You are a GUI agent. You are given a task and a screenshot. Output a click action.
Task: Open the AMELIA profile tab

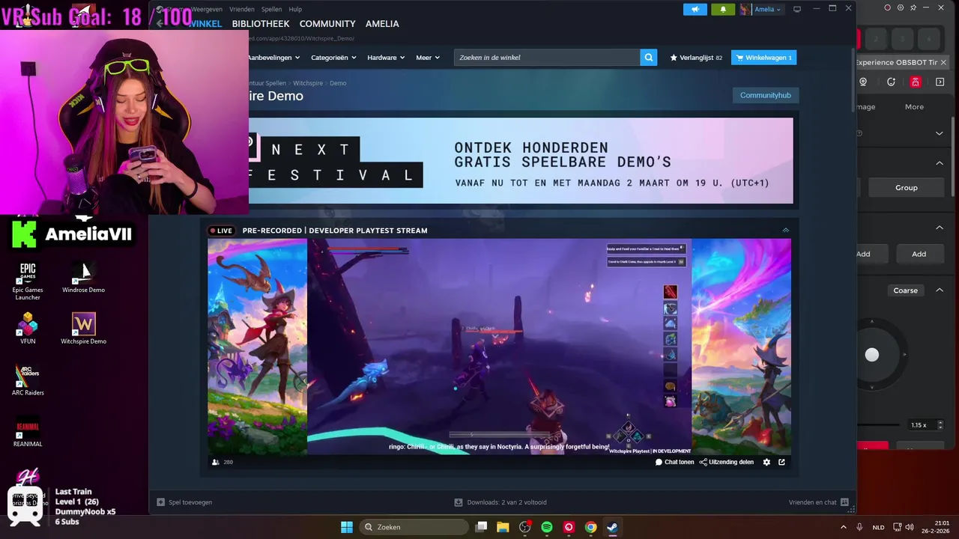[x=382, y=24]
